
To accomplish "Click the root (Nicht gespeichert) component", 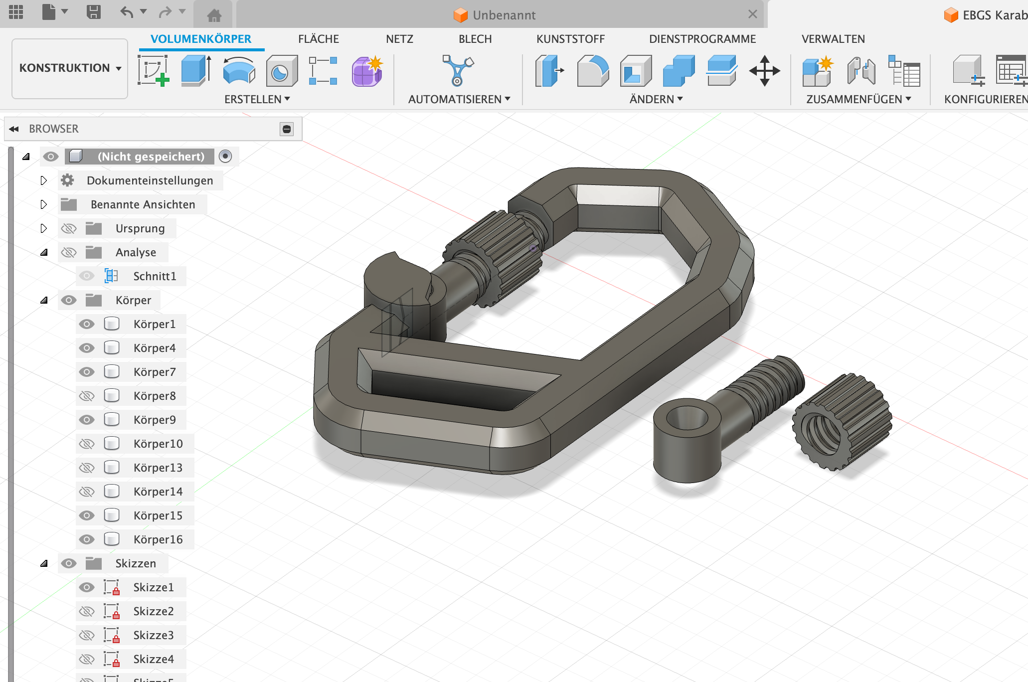I will [x=151, y=157].
